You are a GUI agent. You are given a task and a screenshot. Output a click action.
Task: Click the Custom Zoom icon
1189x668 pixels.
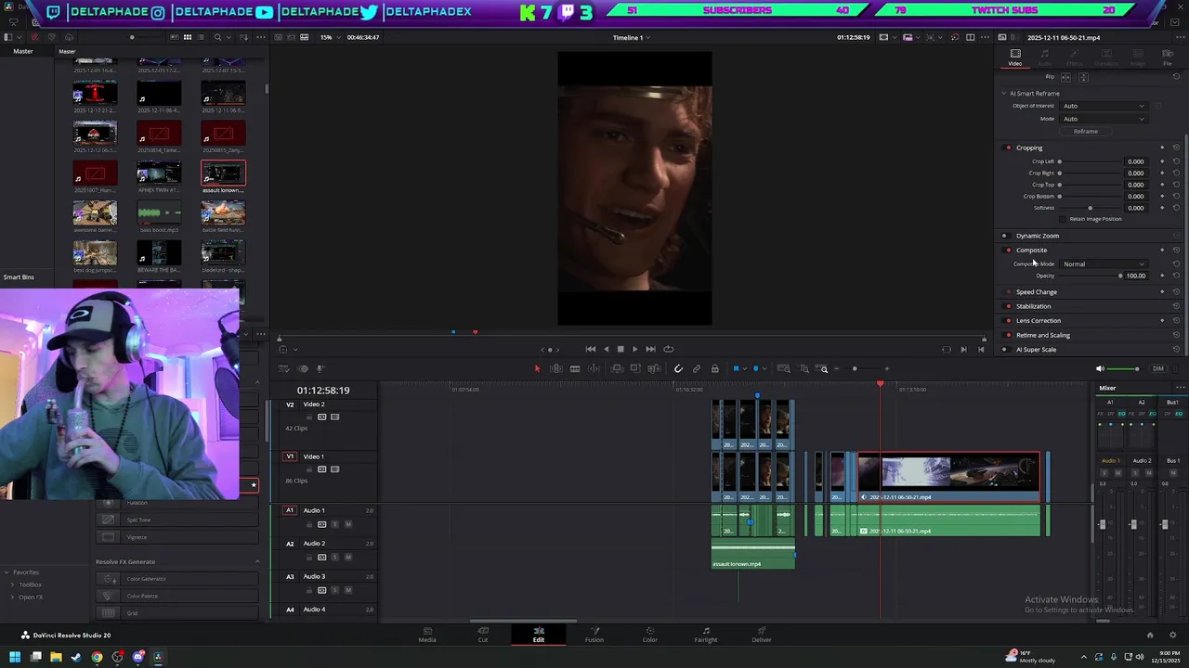(x=821, y=368)
